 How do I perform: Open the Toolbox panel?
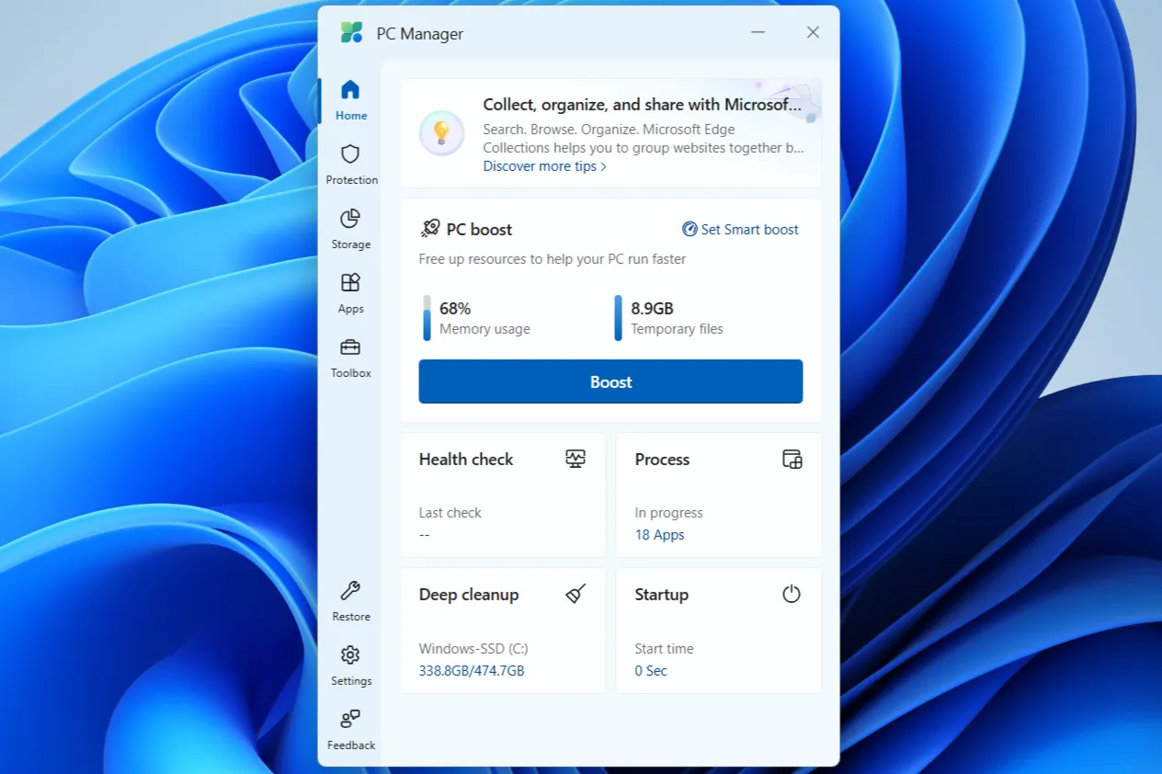pyautogui.click(x=350, y=359)
